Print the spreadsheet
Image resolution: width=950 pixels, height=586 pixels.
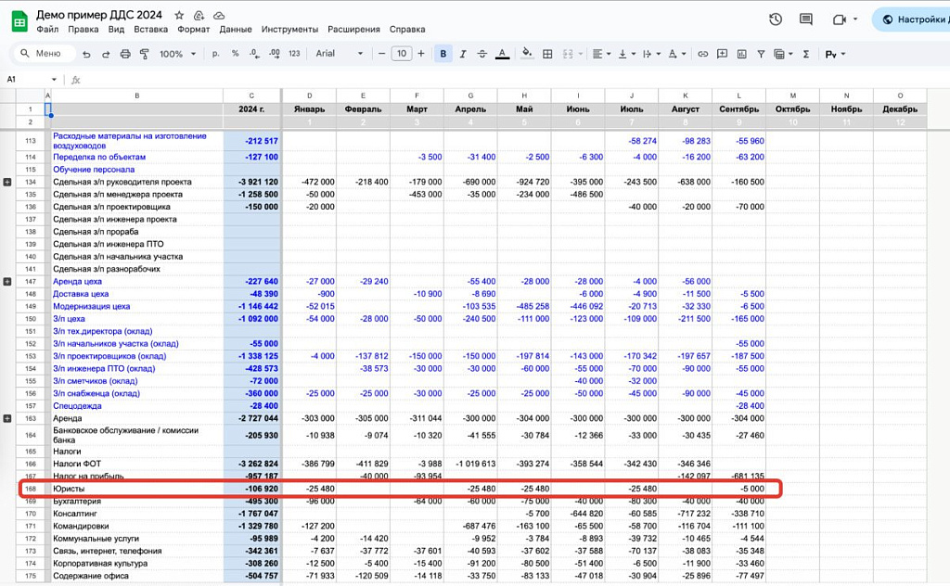point(125,54)
